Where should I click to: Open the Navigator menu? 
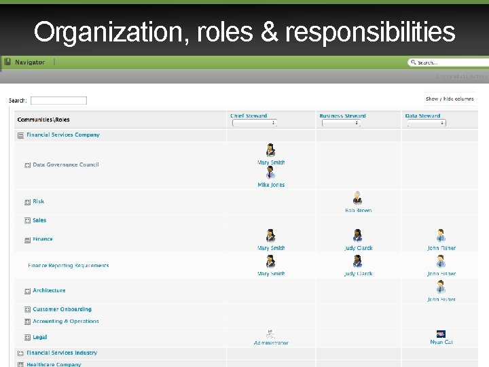coord(30,62)
